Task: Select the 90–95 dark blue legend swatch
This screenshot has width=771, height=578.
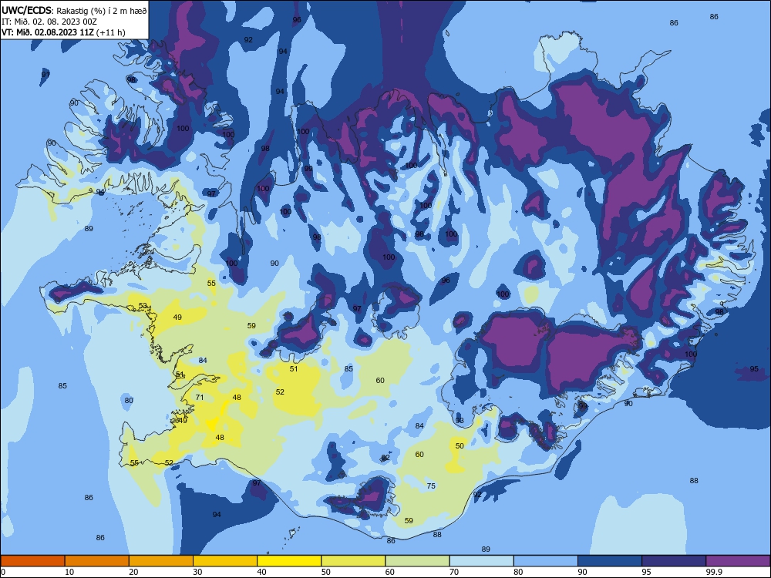Action: pos(610,561)
